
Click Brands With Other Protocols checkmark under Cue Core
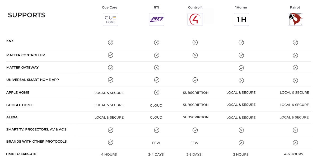coord(110,142)
